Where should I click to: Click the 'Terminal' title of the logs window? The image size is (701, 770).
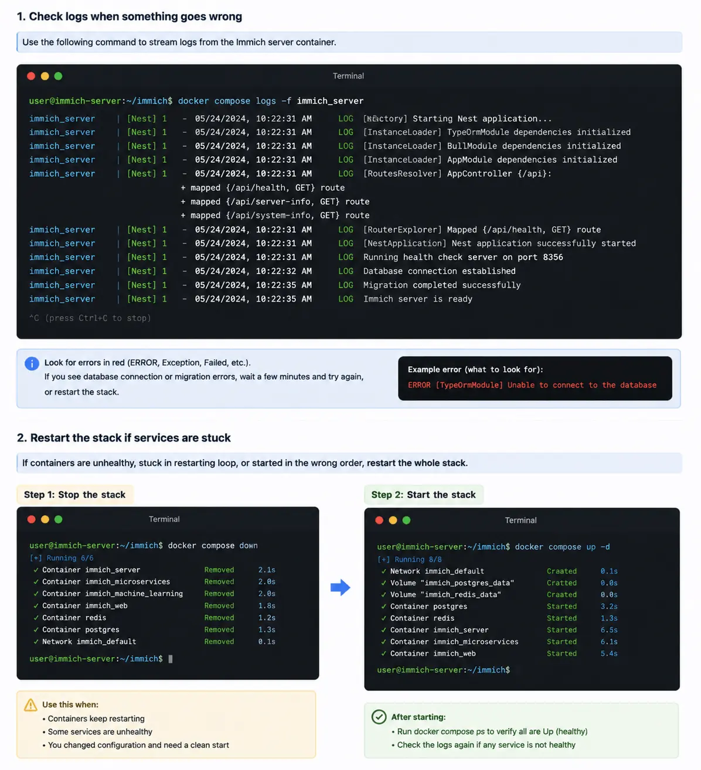[348, 76]
